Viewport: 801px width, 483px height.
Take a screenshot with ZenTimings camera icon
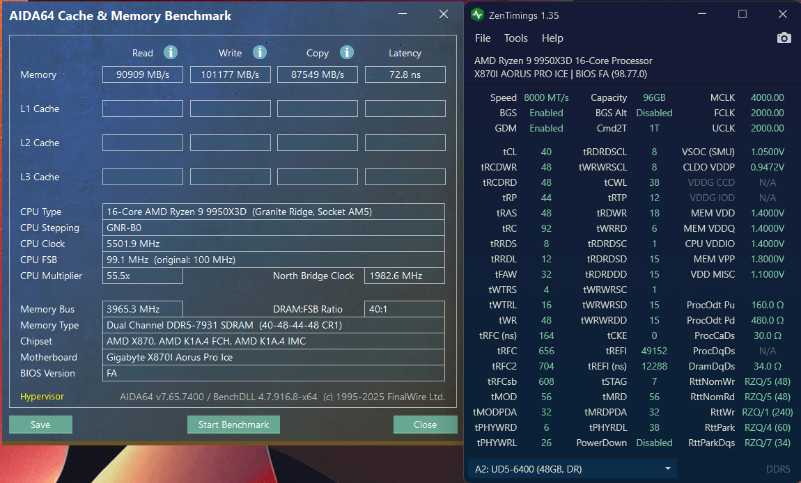pyautogui.click(x=784, y=38)
